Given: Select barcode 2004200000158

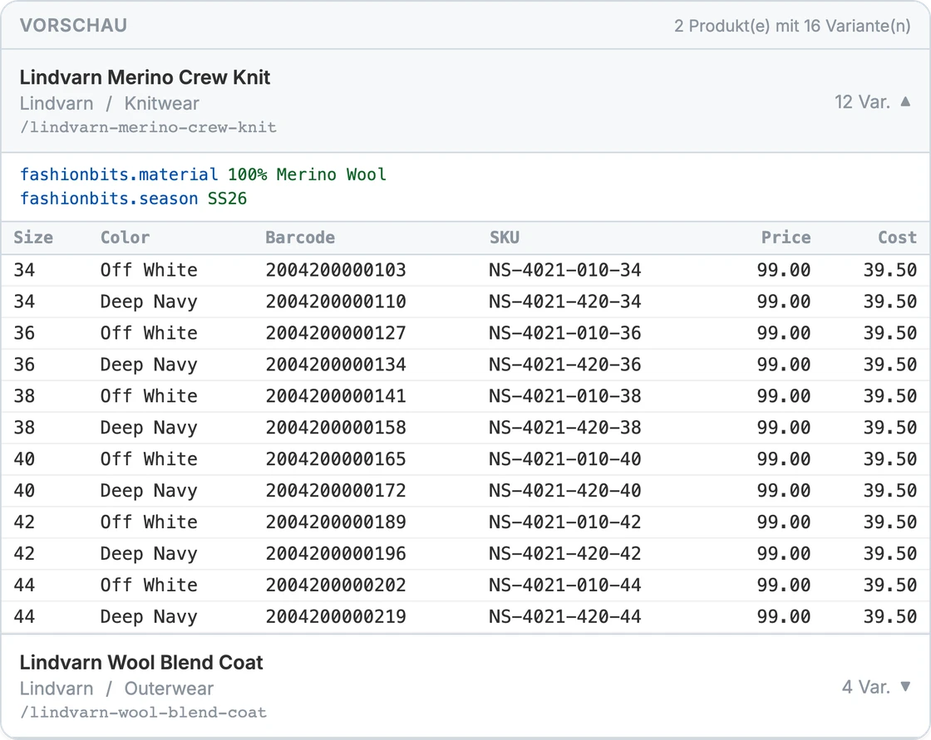Looking at the screenshot, I should point(336,427).
